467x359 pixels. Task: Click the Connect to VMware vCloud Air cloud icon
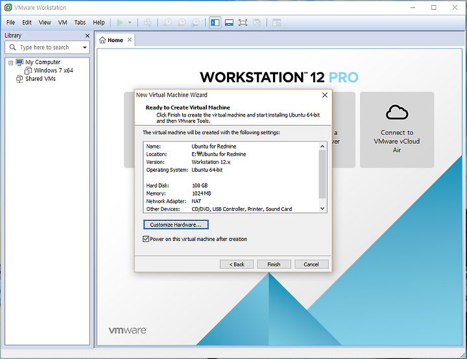[397, 112]
